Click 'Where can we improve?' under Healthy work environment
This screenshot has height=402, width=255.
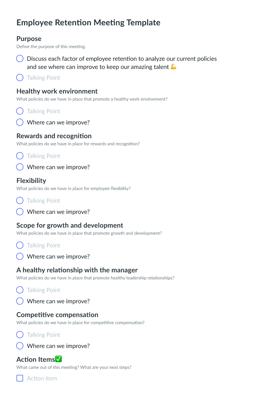pyautogui.click(x=58, y=122)
